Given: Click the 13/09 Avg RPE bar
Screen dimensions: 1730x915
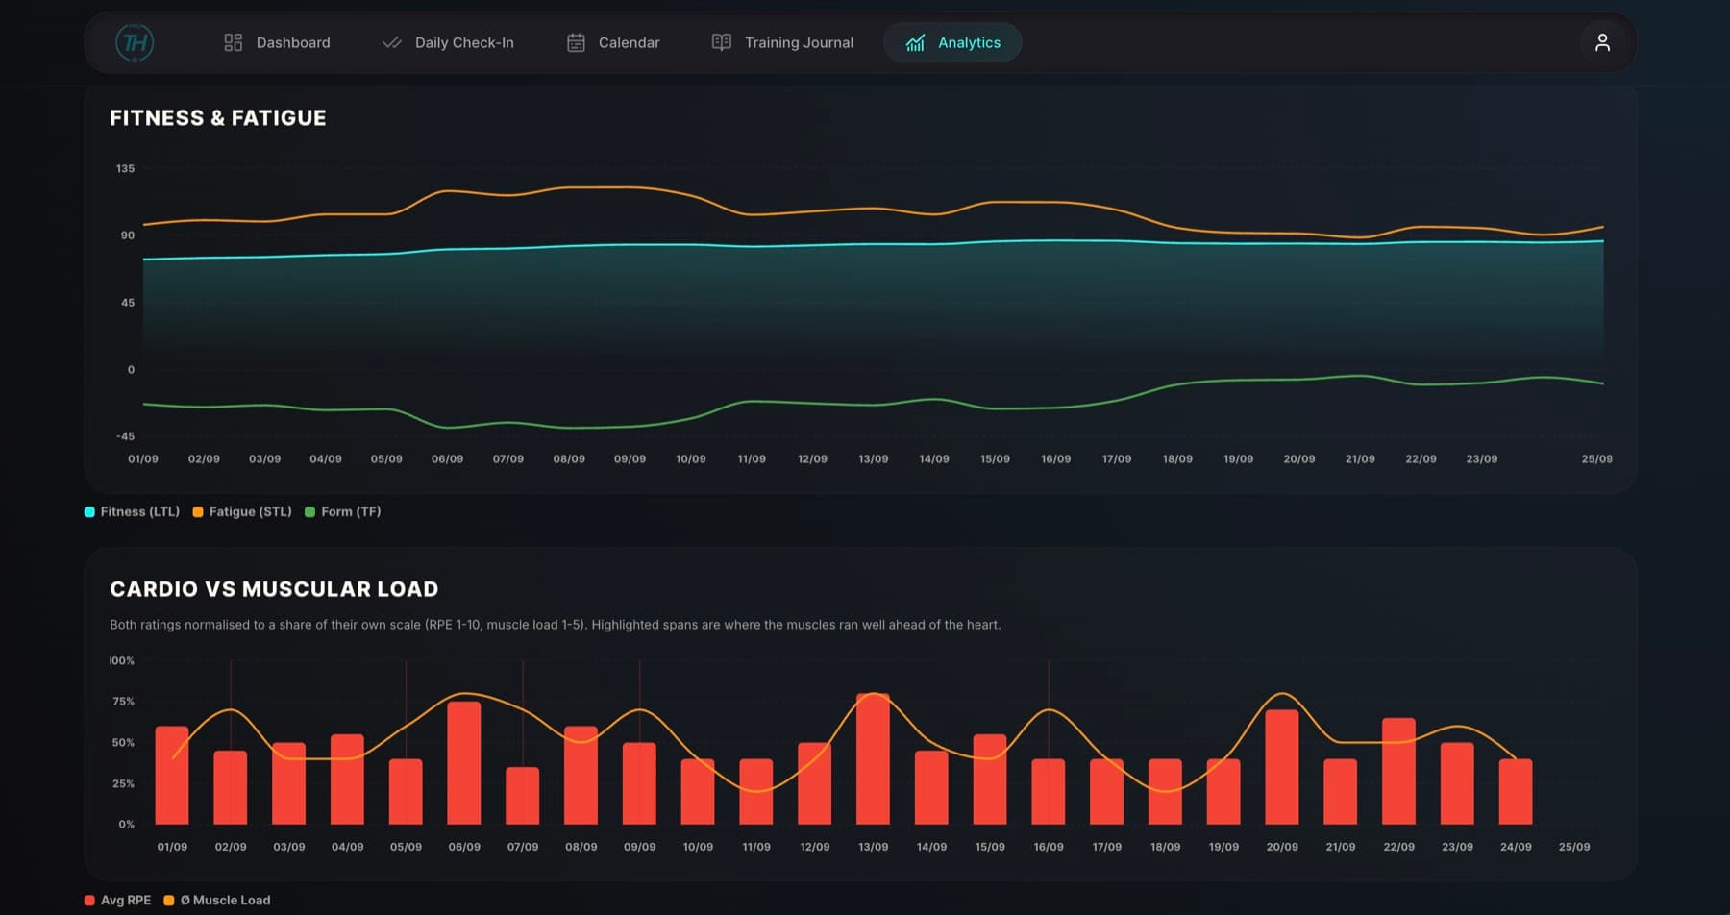Looking at the screenshot, I should point(873,758).
